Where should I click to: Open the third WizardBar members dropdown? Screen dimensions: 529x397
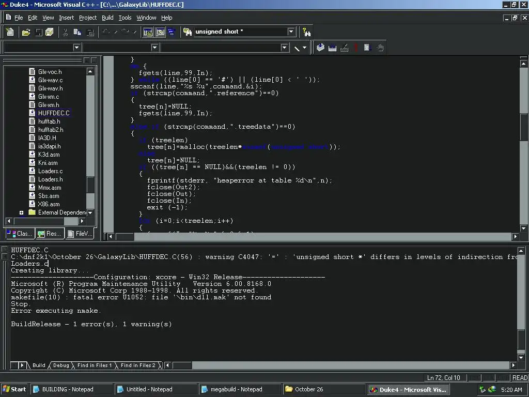tap(284, 48)
